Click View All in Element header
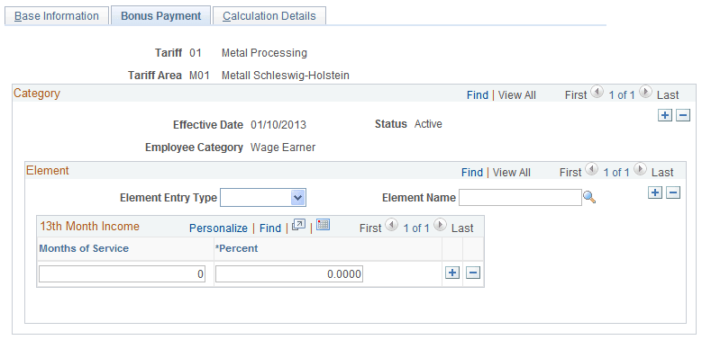Image resolution: width=702 pixels, height=340 pixels. click(x=512, y=173)
